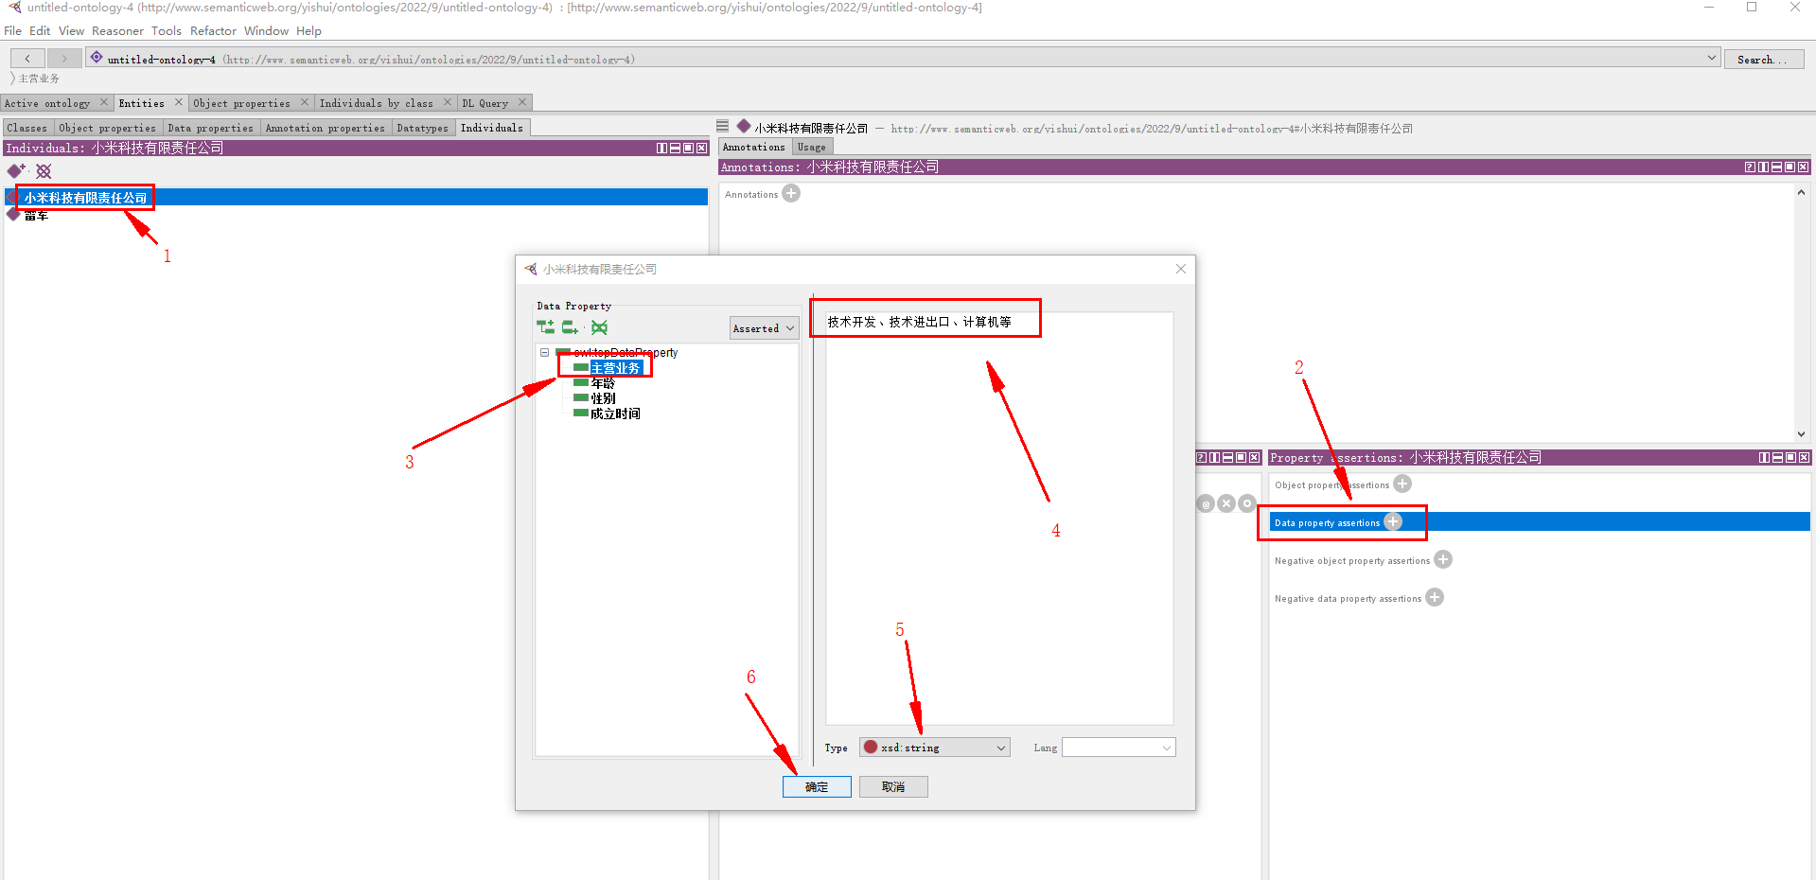Show help for the Annotations panel

point(1750,167)
